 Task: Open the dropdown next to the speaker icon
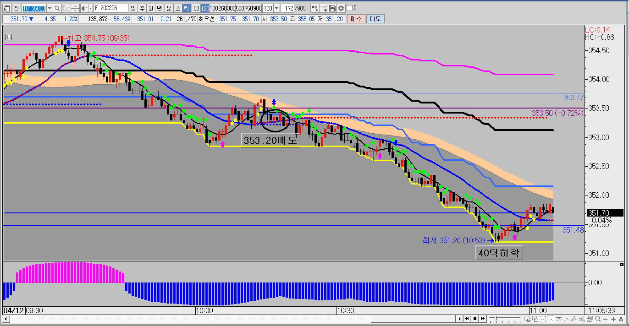pyautogui.click(x=90, y=8)
